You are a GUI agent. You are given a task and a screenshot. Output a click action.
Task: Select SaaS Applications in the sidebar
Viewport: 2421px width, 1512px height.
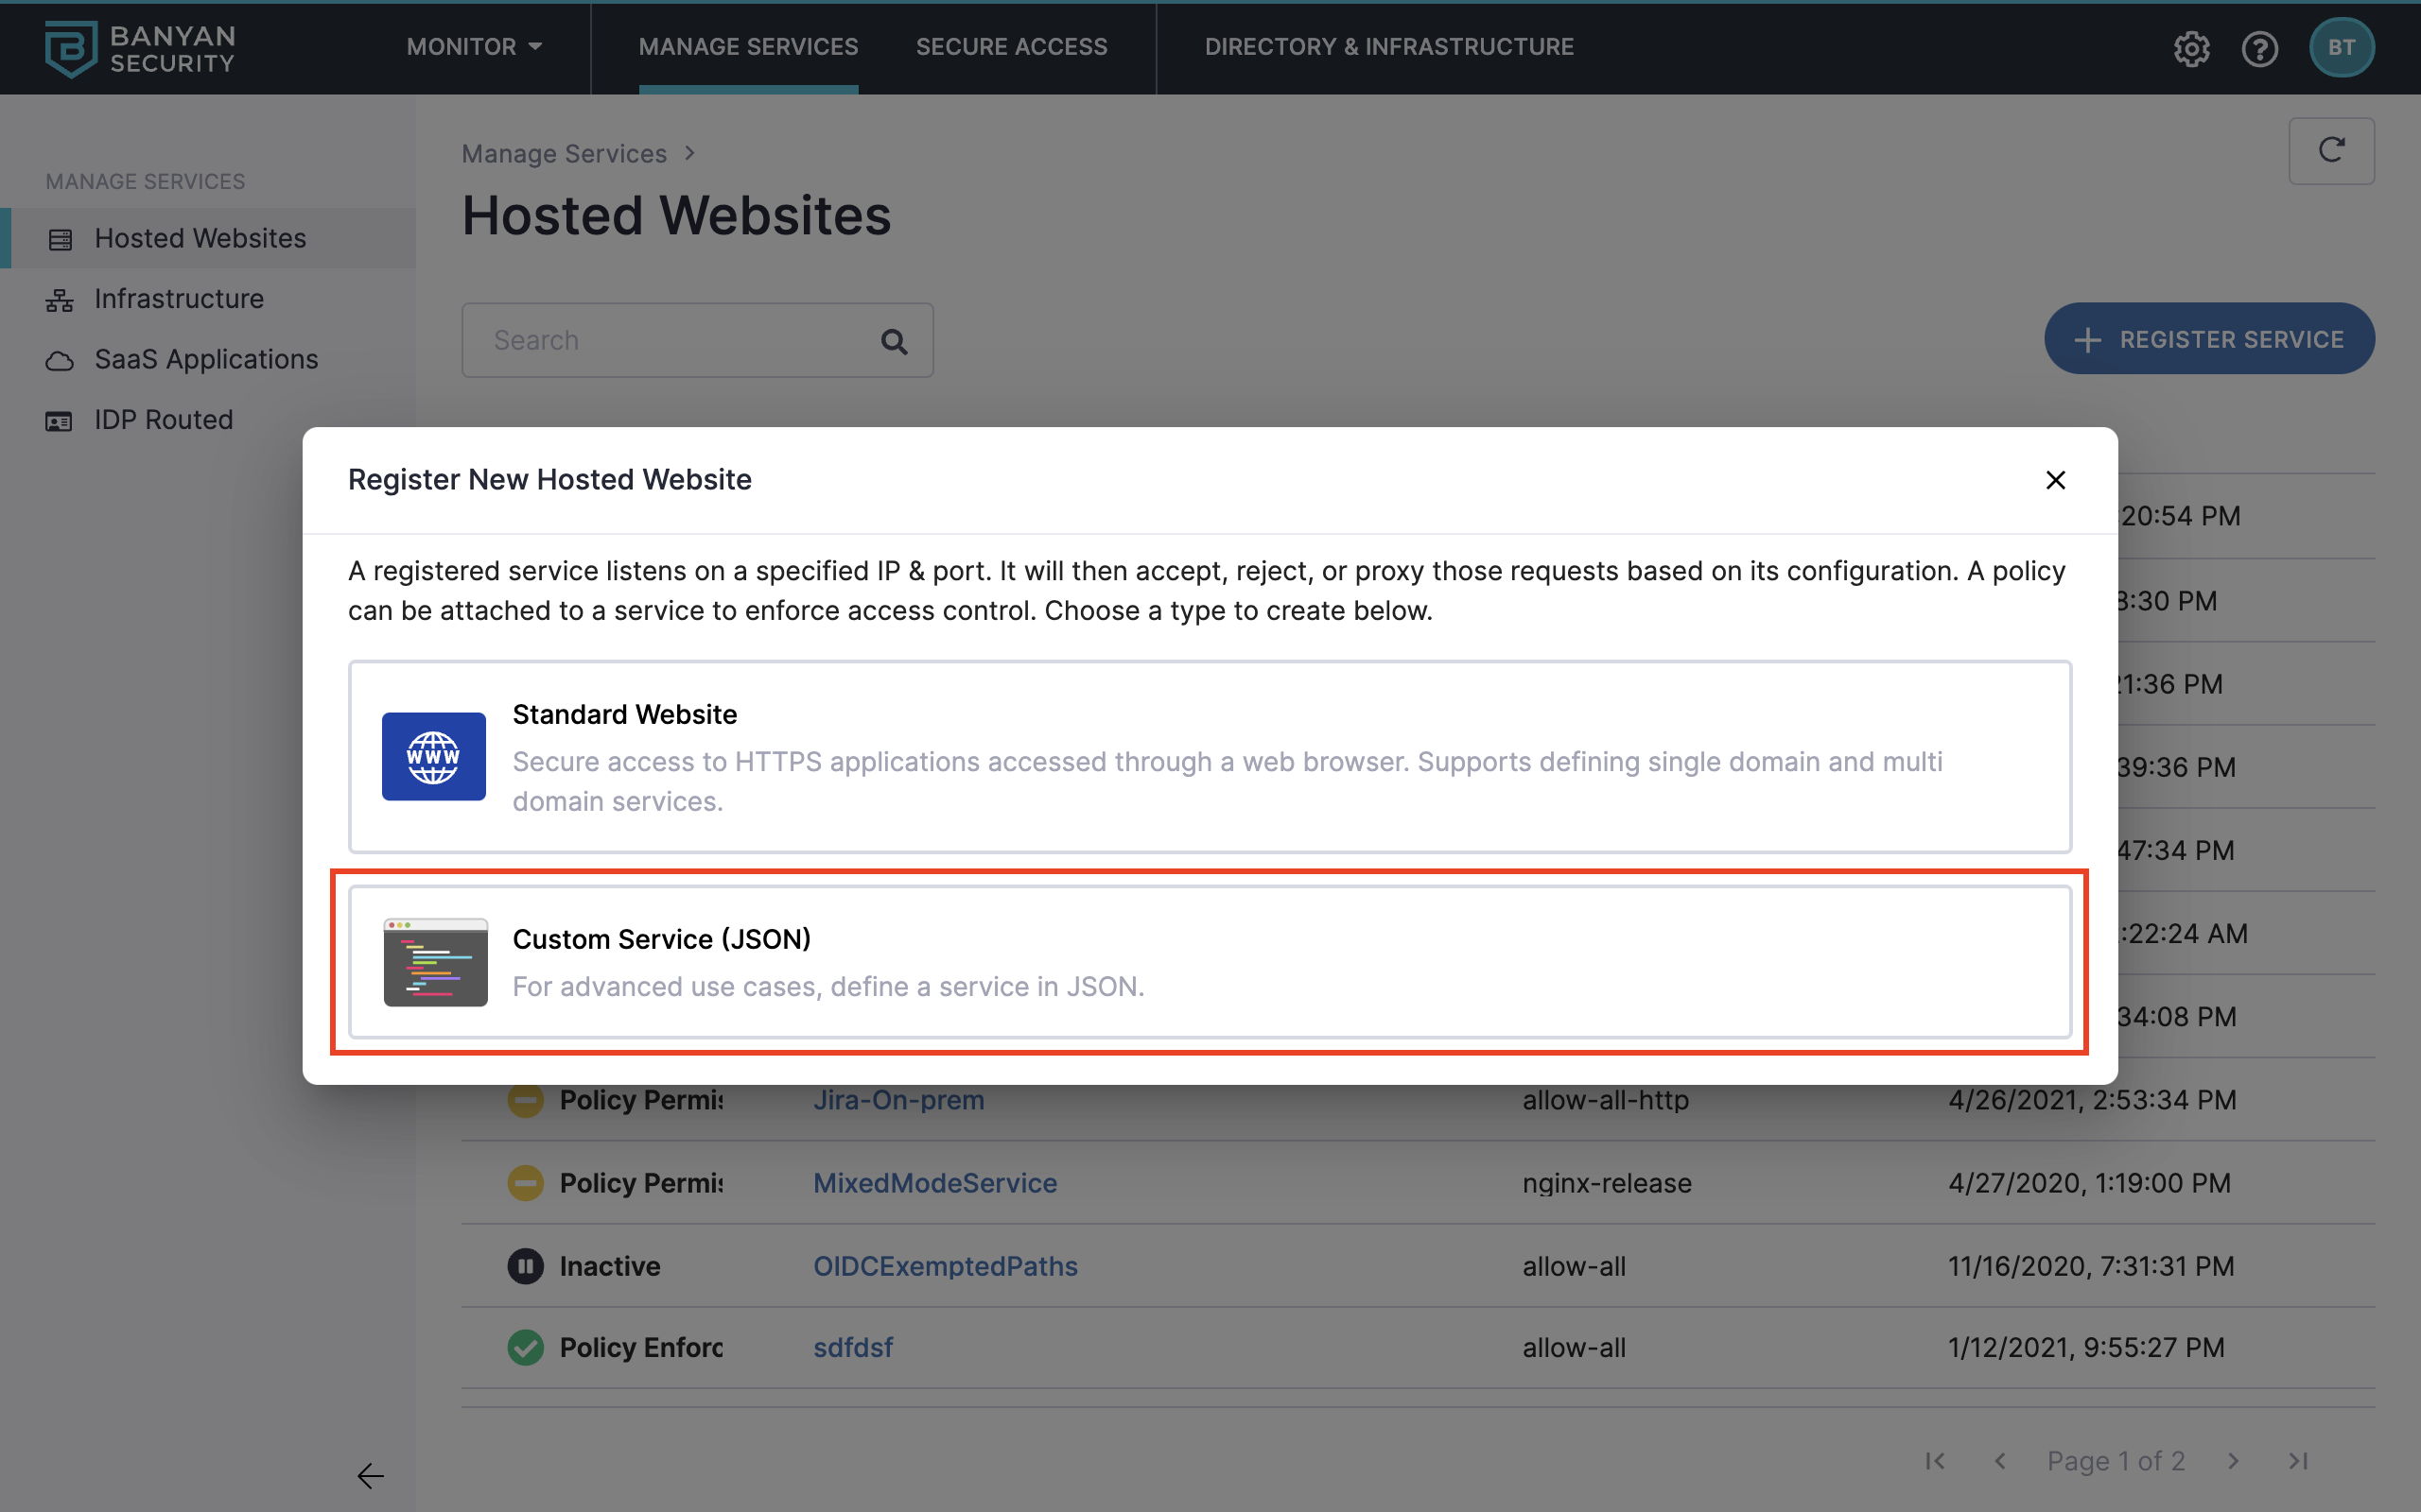(x=206, y=359)
